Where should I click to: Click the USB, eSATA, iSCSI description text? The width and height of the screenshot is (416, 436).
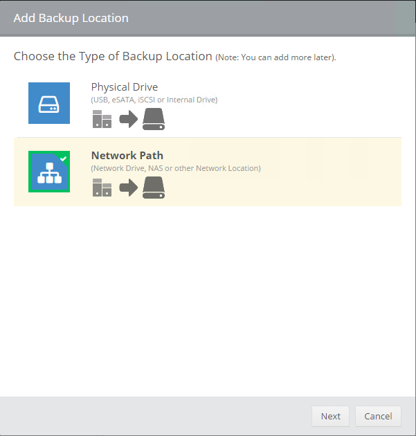click(154, 100)
